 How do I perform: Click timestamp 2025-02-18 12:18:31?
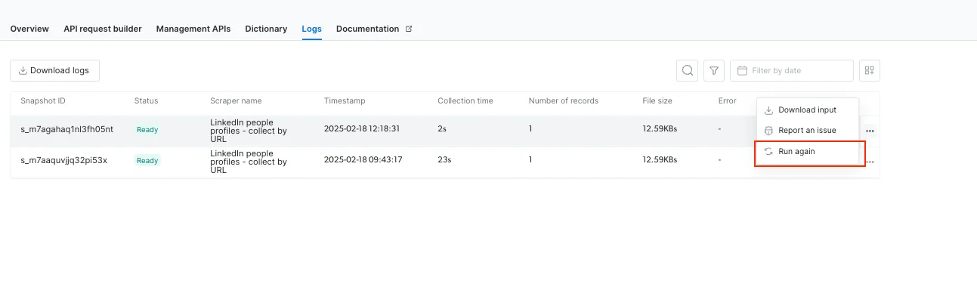(362, 129)
